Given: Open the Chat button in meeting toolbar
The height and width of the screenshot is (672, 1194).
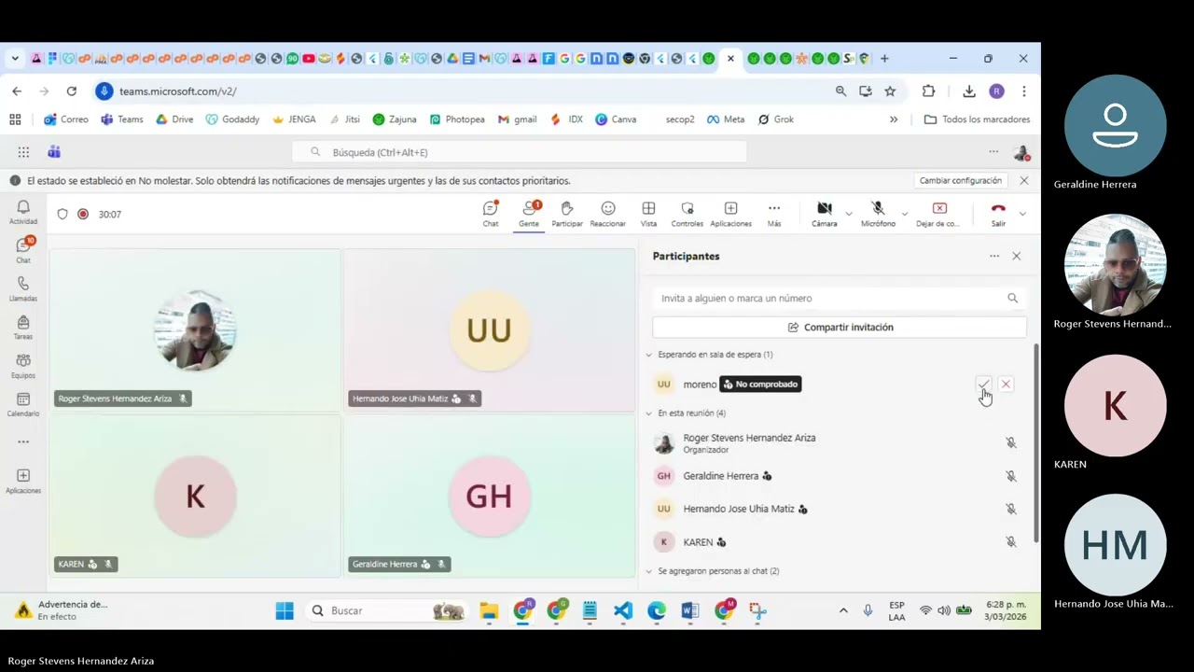Looking at the screenshot, I should tap(491, 214).
